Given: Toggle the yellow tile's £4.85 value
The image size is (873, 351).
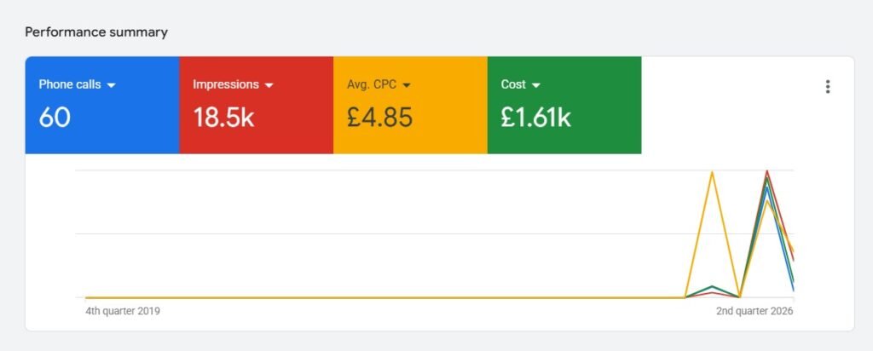Looking at the screenshot, I should click(x=379, y=118).
